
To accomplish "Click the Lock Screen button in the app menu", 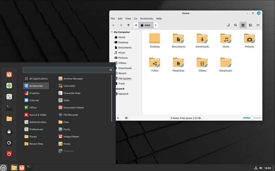I will click(9, 132).
